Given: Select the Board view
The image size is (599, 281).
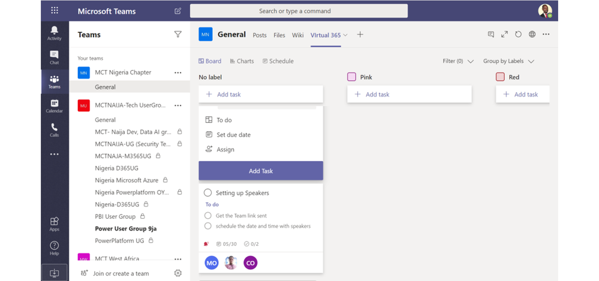Looking at the screenshot, I should pos(210,61).
